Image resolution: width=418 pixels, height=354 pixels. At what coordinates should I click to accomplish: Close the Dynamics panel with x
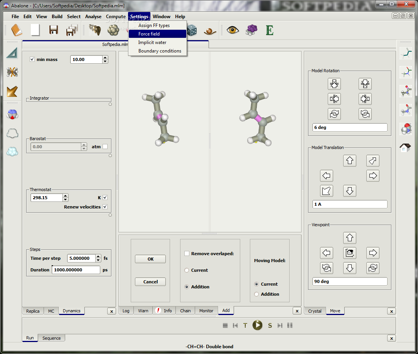point(111,311)
